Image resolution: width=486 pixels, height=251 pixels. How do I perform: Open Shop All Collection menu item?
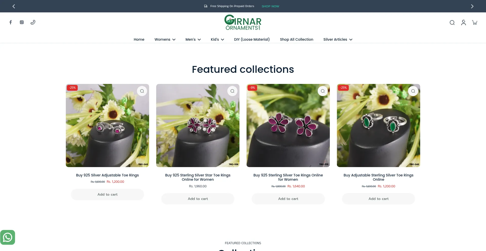(296, 39)
